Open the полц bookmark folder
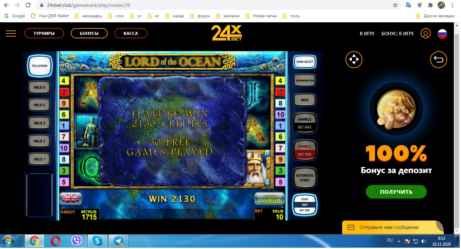The width and height of the screenshot is (461, 249). point(291,16)
